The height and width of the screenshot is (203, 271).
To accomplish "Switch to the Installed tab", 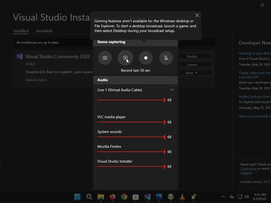I will click(x=21, y=31).
